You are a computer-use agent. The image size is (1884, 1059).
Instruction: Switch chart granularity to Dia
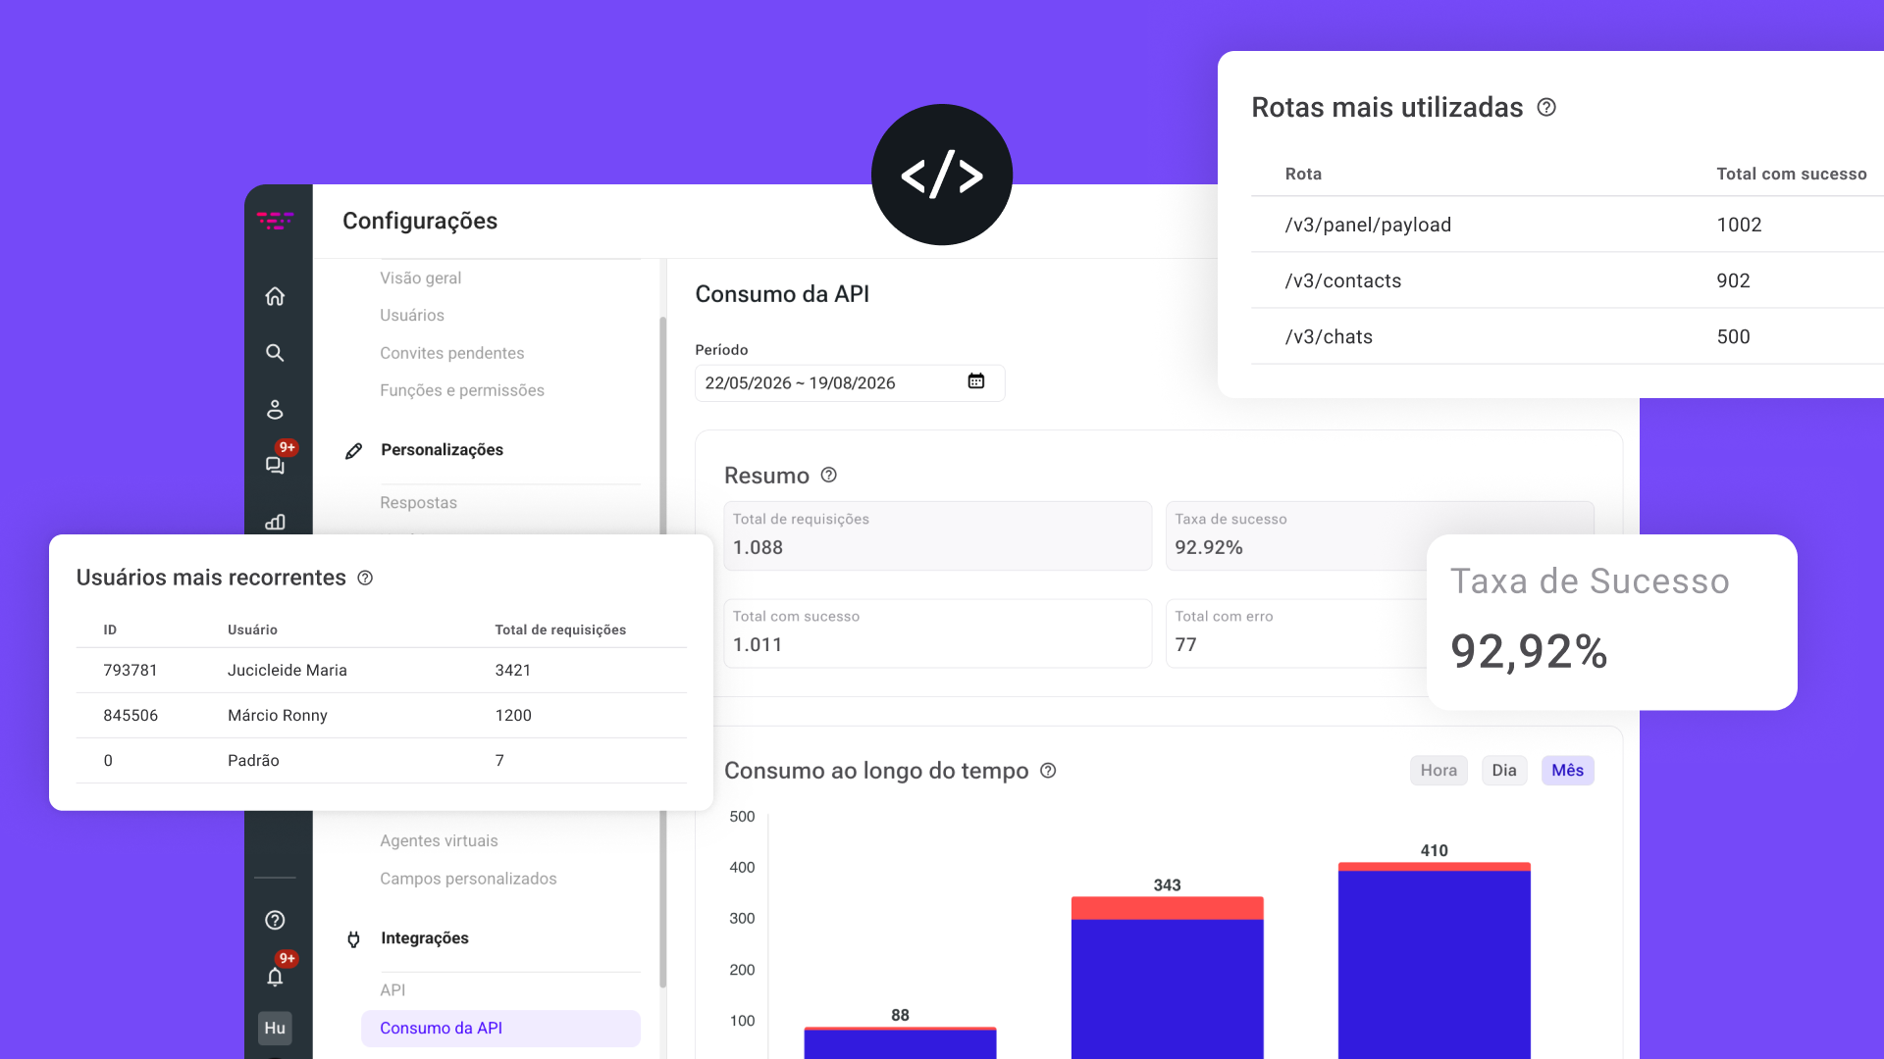tap(1504, 771)
